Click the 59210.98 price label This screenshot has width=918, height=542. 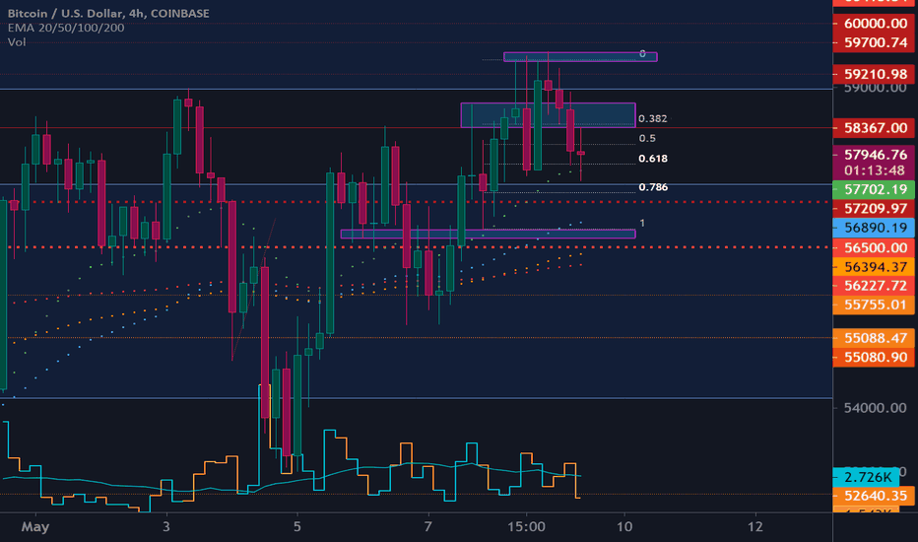[x=874, y=75]
